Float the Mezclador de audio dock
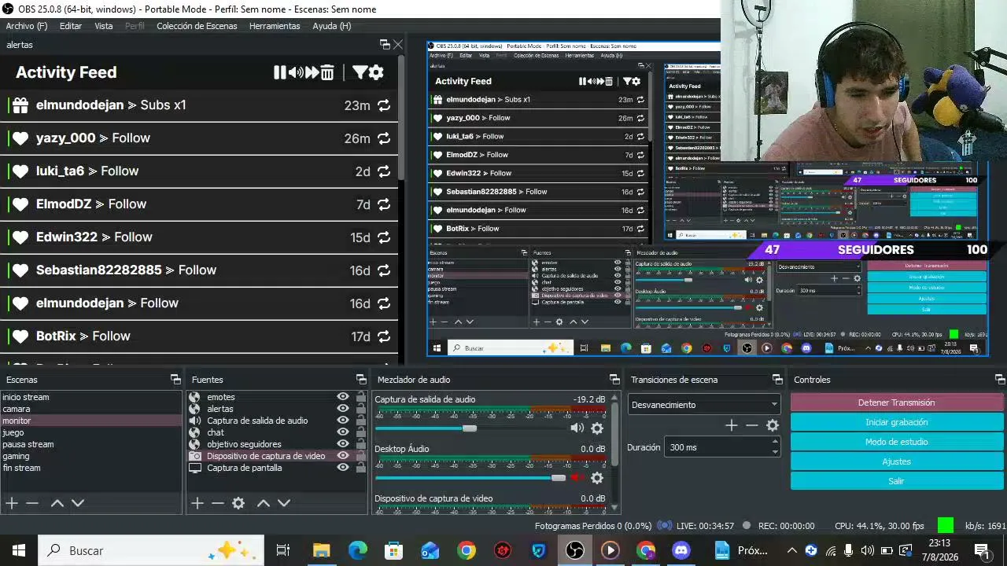This screenshot has width=1007, height=566. 614,380
